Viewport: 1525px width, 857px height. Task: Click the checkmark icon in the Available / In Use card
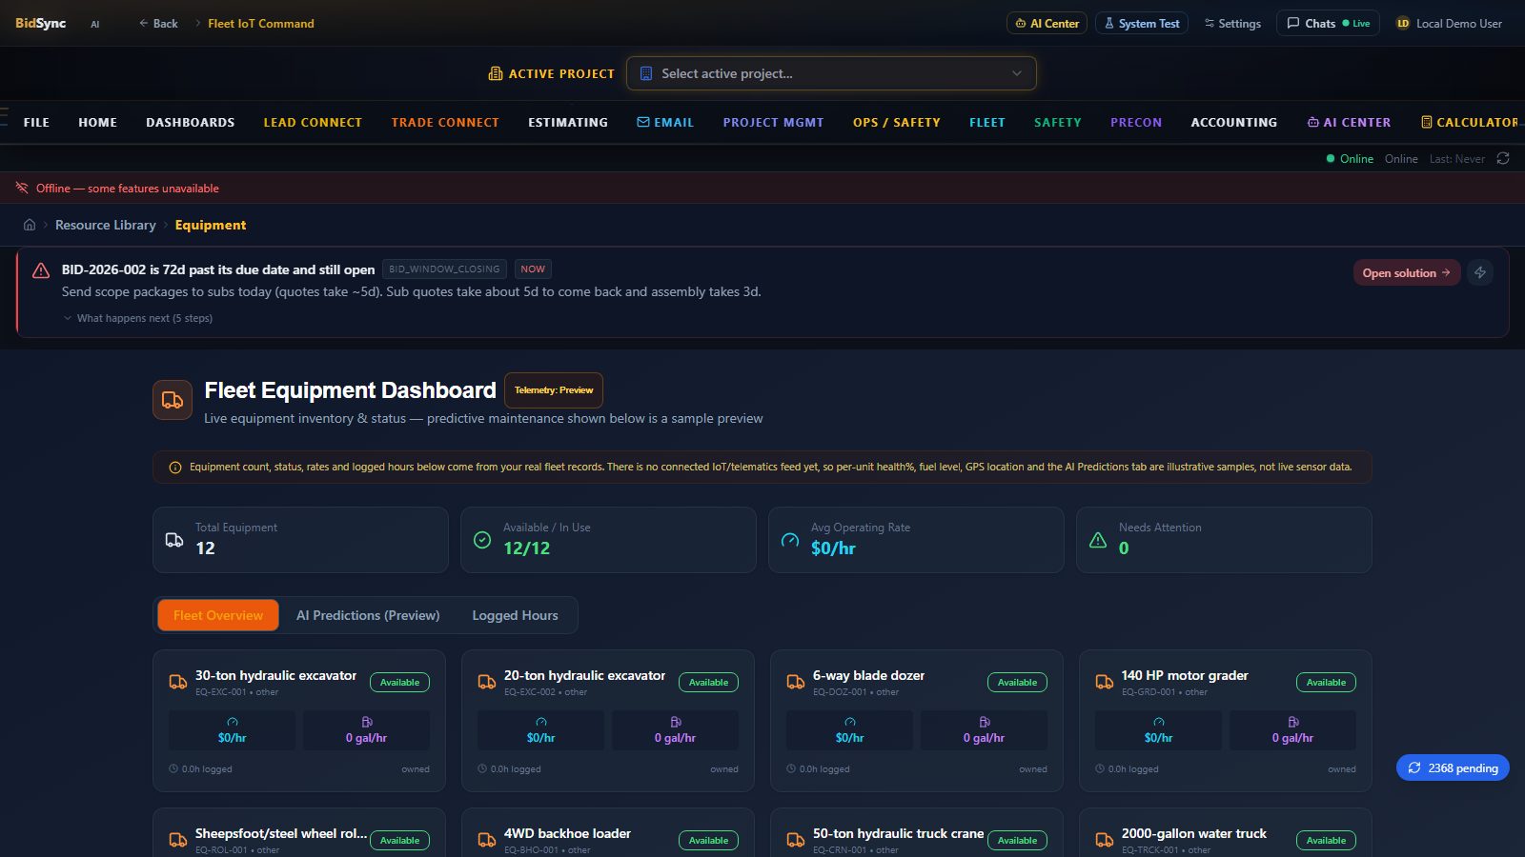click(482, 540)
